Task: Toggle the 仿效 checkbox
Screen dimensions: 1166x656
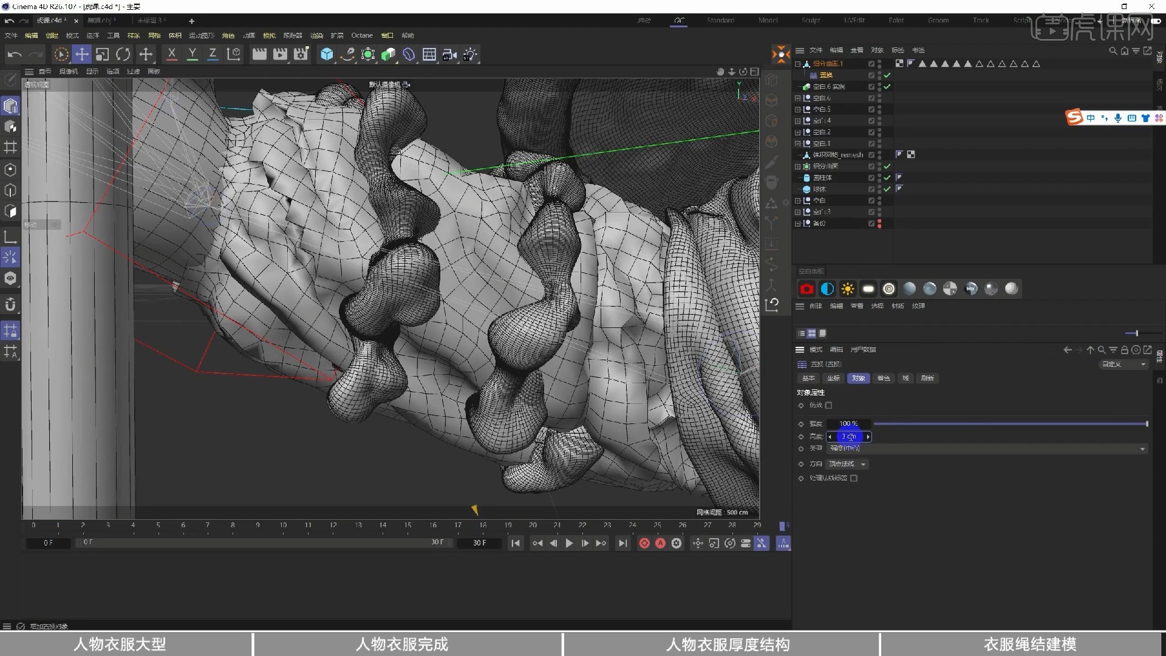Action: [828, 405]
